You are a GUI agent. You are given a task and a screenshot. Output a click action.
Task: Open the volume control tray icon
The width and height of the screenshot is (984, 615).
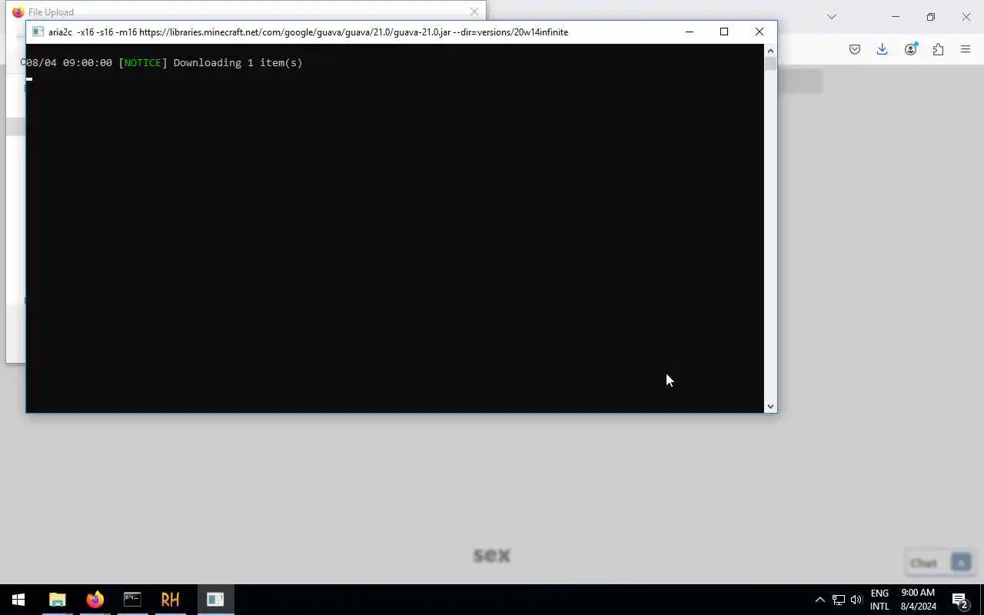pos(856,600)
